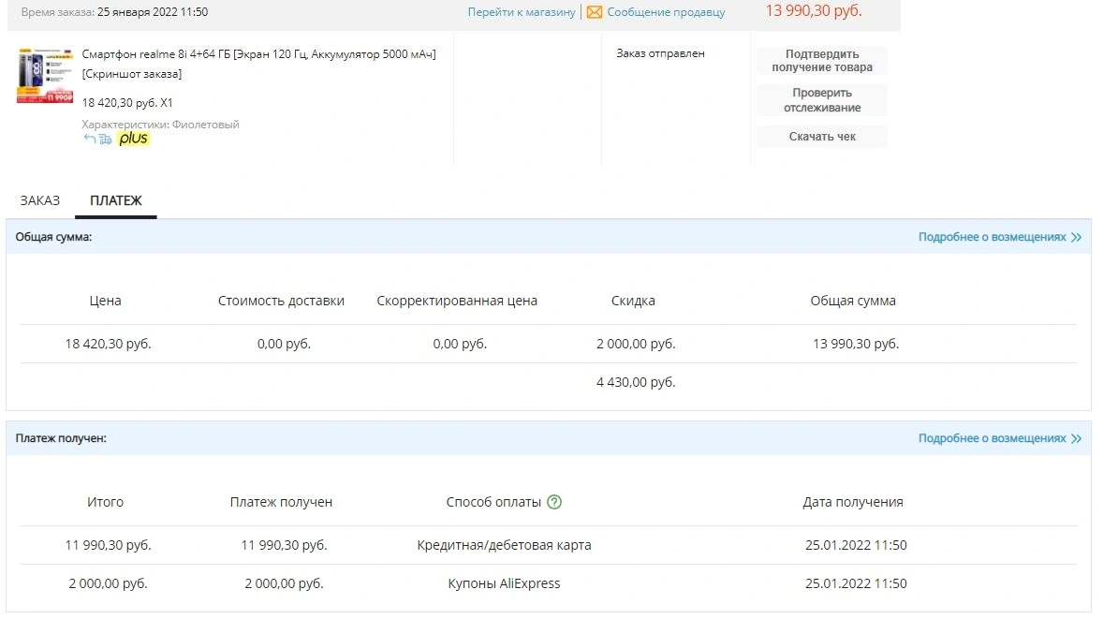This screenshot has width=1103, height=619.
Task: Click the 18 420,30 руб. price cell in table
Action: pyautogui.click(x=109, y=344)
